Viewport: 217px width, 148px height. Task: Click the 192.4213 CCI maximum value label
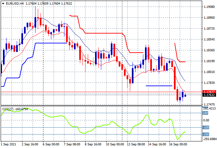pyautogui.click(x=208, y=108)
